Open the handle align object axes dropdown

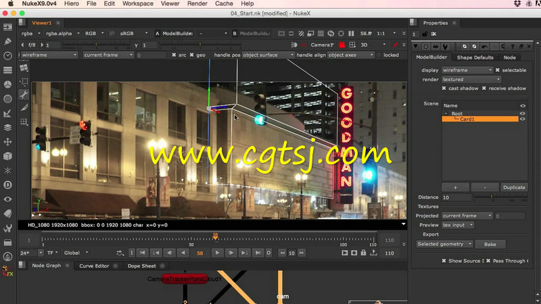(350, 55)
